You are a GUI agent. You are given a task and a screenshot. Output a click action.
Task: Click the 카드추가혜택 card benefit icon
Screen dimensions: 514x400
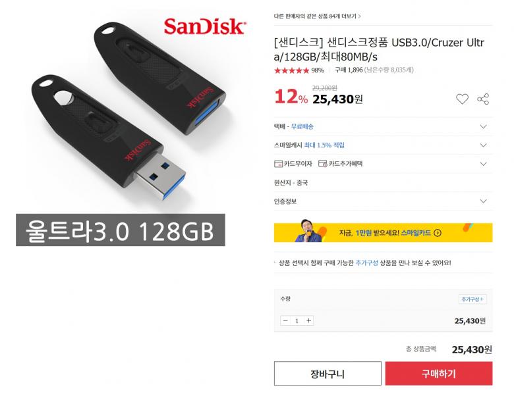(322, 164)
